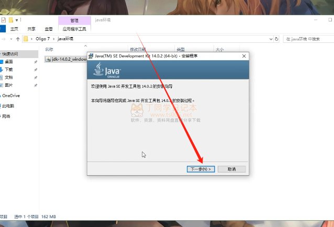
Task: Select the jdk-14.0.2_windows installer file
Action: (66, 59)
